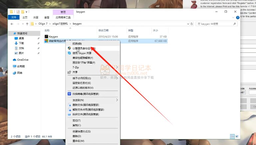The width and height of the screenshot is (256, 145).
Task: Choose 解除文件占用(腾讯电脑管家) menu entry
Action: tap(93, 109)
